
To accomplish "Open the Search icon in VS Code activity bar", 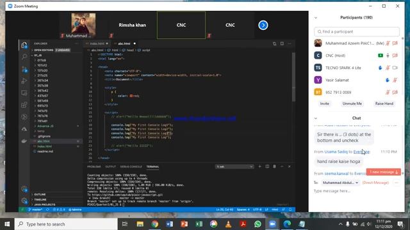I will coord(24,57).
